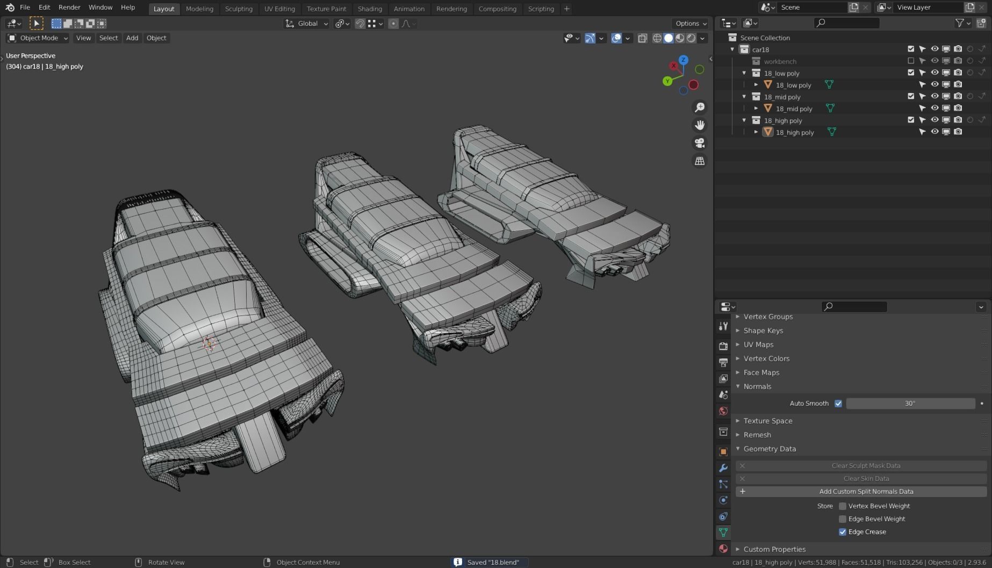Disable the 18_low poly collection checkbox
992x568 pixels.
click(x=911, y=73)
